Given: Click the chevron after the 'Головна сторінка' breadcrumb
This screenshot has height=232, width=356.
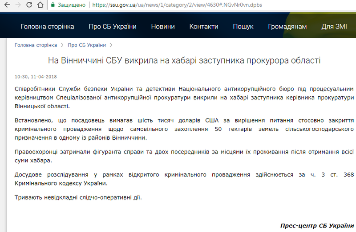Looking at the screenshot, I should [x=62, y=45].
